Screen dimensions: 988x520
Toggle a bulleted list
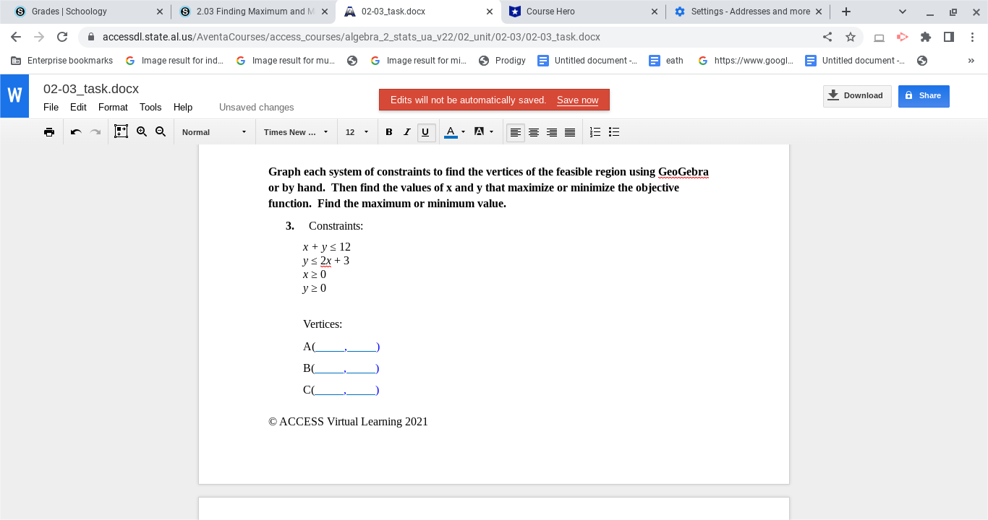coord(614,131)
